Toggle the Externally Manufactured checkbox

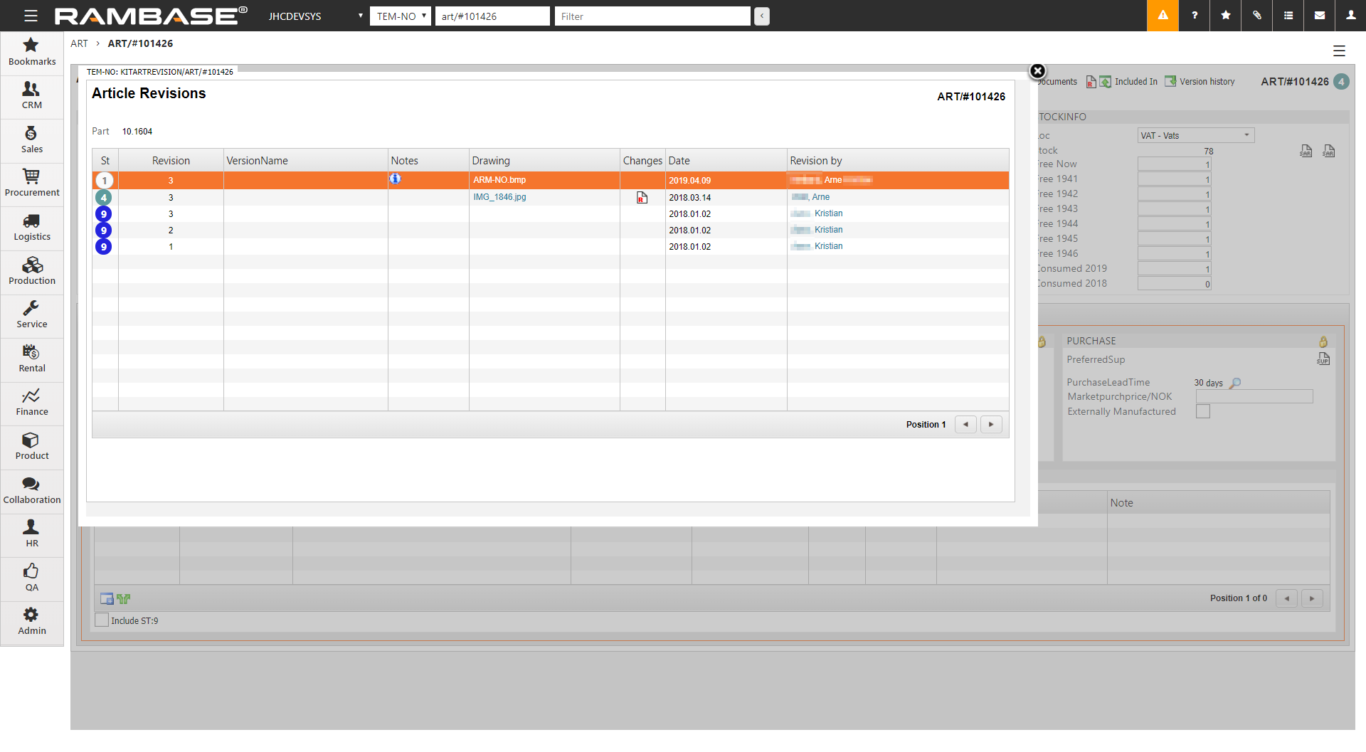pos(1202,412)
